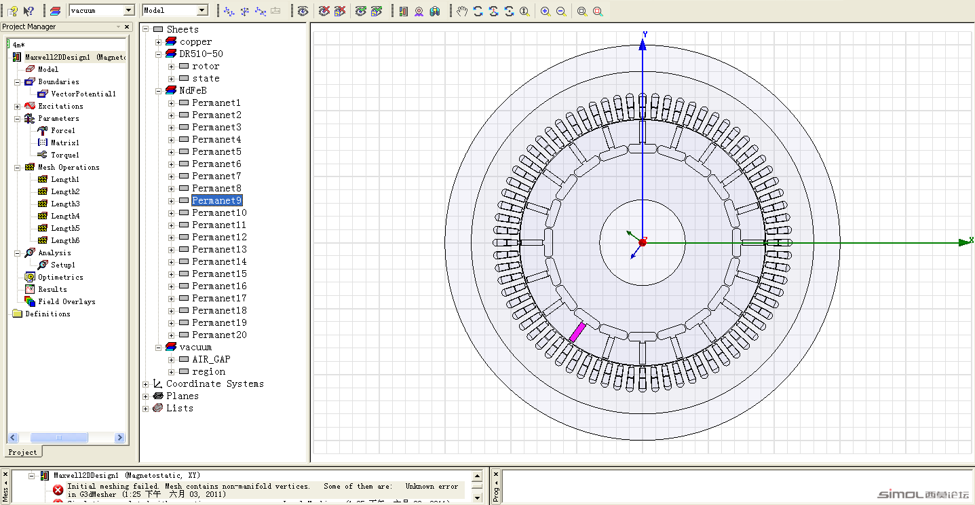Open Results in project tree
Viewport: 975px width, 505px height.
pos(52,289)
